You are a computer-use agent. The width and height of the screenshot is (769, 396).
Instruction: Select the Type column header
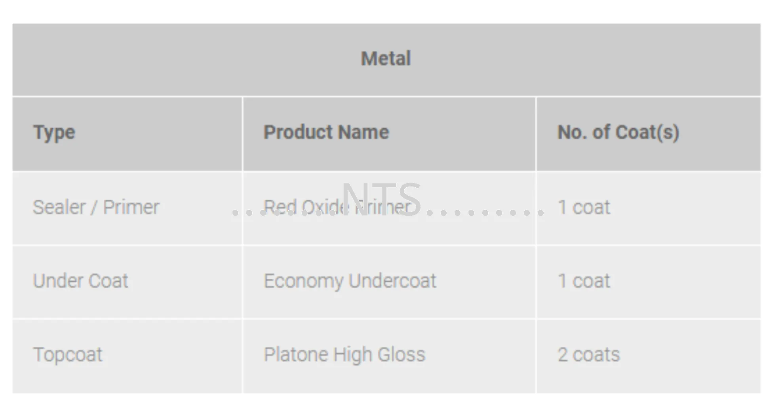click(x=54, y=133)
